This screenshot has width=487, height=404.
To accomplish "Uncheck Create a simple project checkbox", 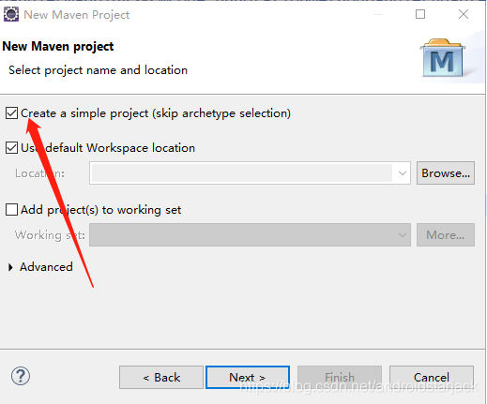I will (x=11, y=113).
